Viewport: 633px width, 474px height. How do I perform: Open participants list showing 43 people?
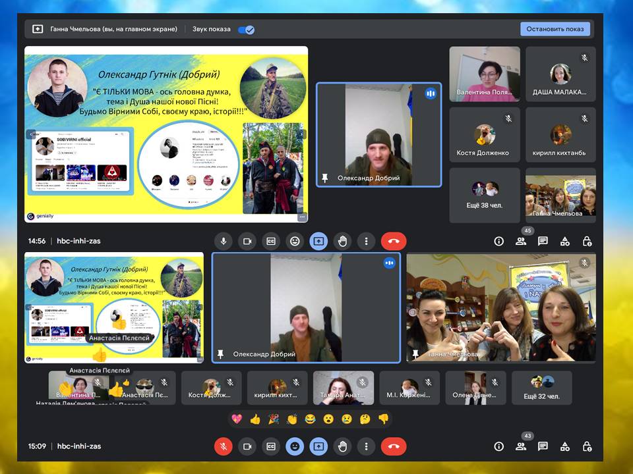point(521,446)
